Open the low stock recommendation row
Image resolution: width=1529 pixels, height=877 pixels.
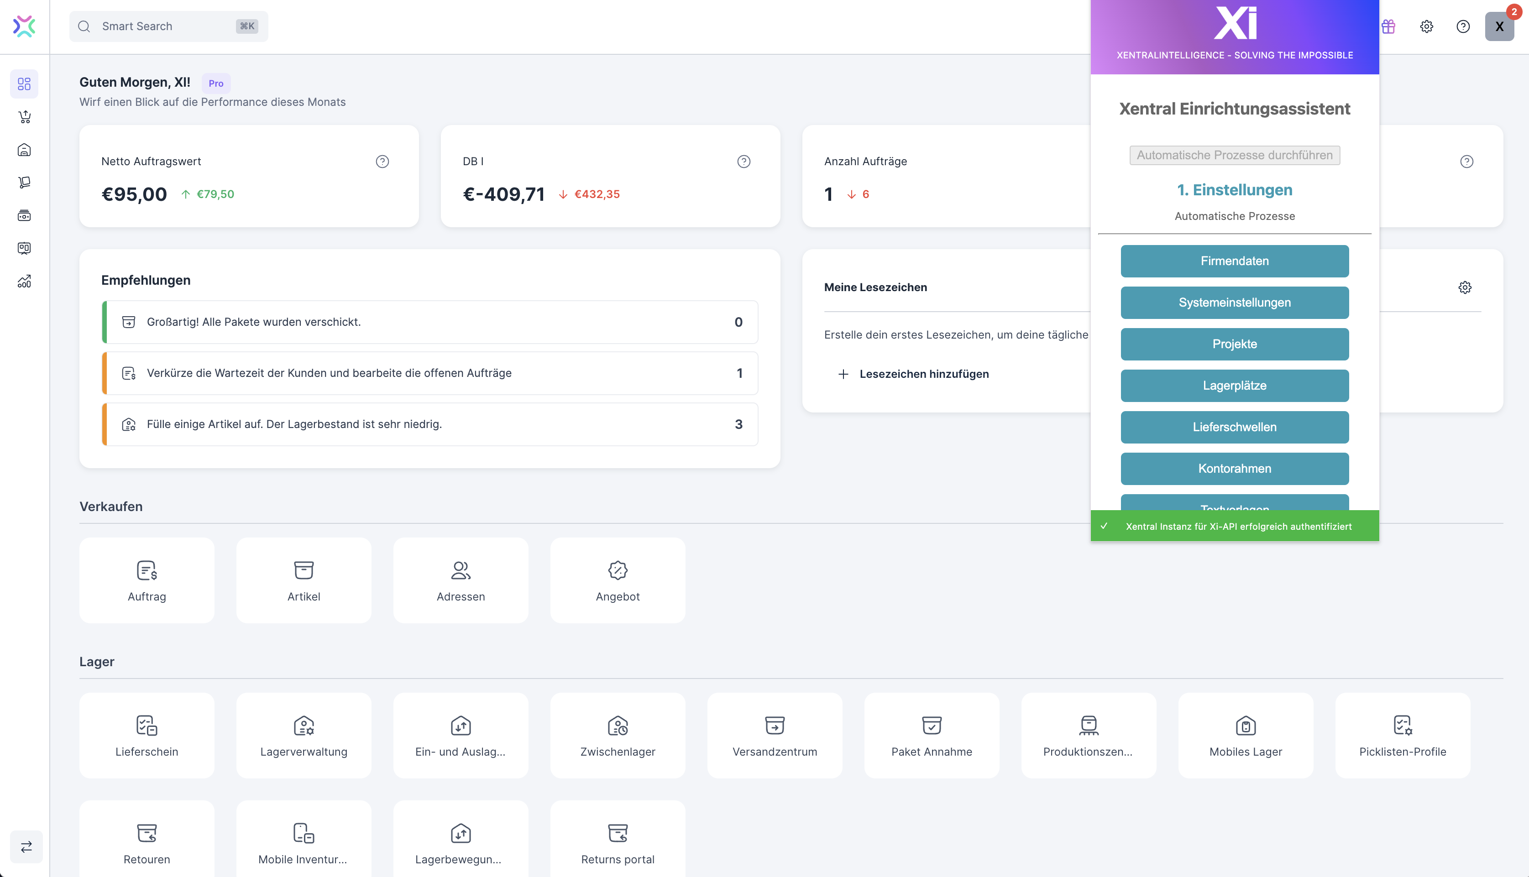[x=429, y=424]
